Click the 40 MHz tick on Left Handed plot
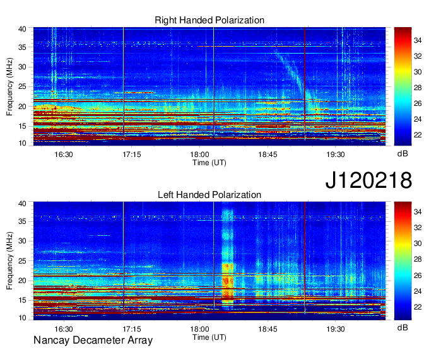The height and width of the screenshot is (348, 429). (x=22, y=204)
